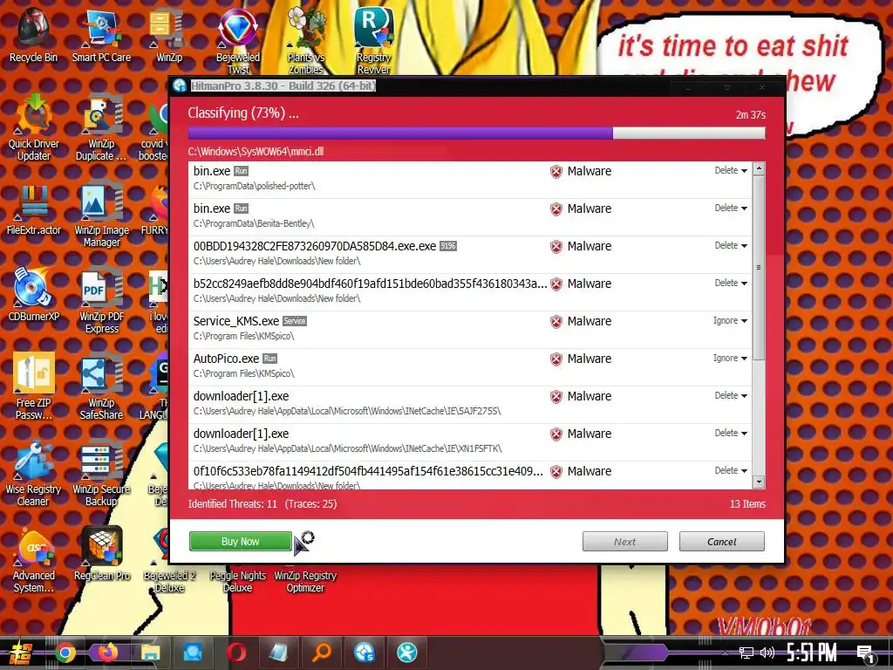Open Delete dropdown for 0f10f6c533eb78fa file
Screen dimensions: 893x670
coord(731,470)
